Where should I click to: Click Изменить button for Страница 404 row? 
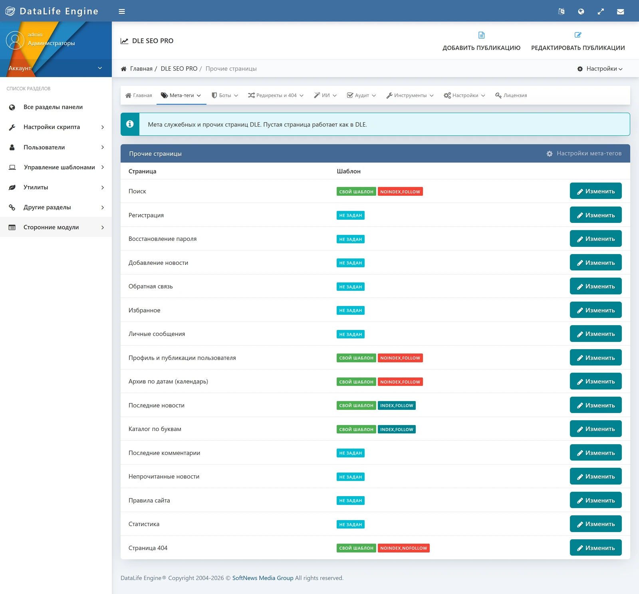[595, 548]
